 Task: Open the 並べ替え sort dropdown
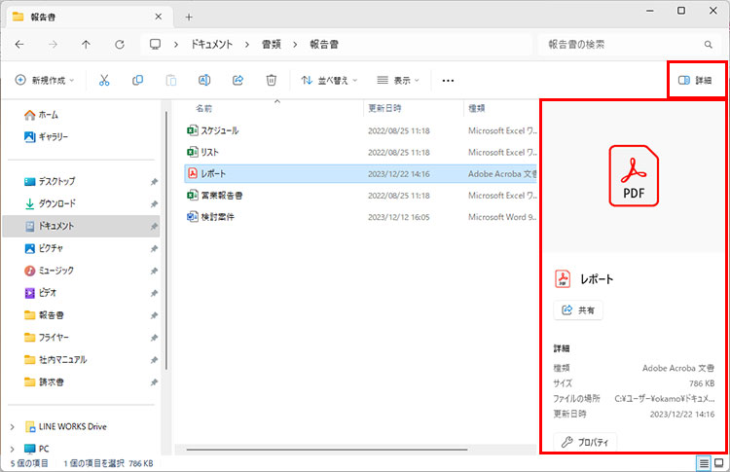[329, 80]
